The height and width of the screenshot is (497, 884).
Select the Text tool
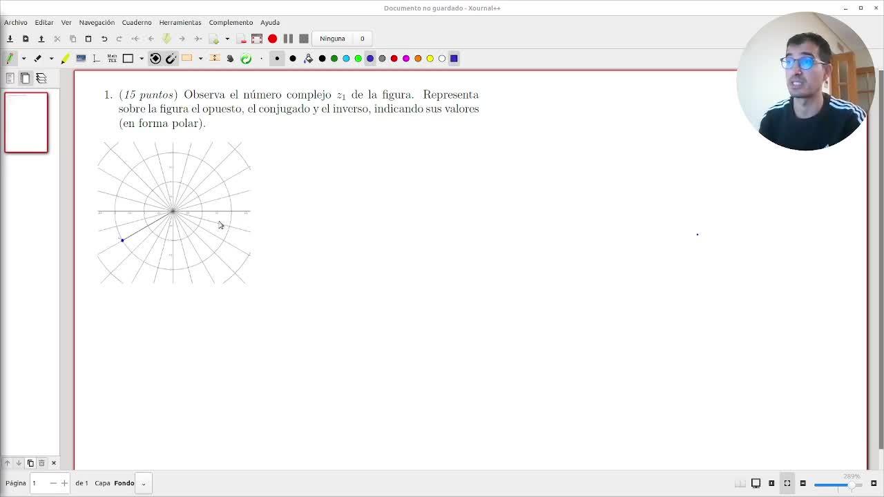pos(97,59)
